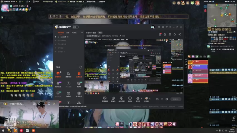Toggle eye icon of second source row

[55, 40]
